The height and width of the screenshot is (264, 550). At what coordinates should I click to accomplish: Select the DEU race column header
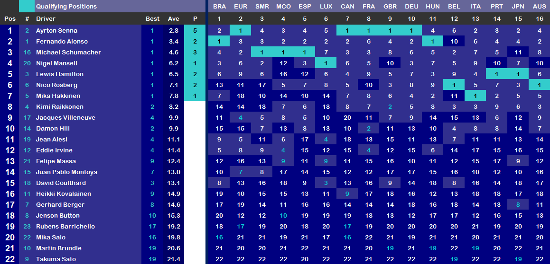coord(411,7)
